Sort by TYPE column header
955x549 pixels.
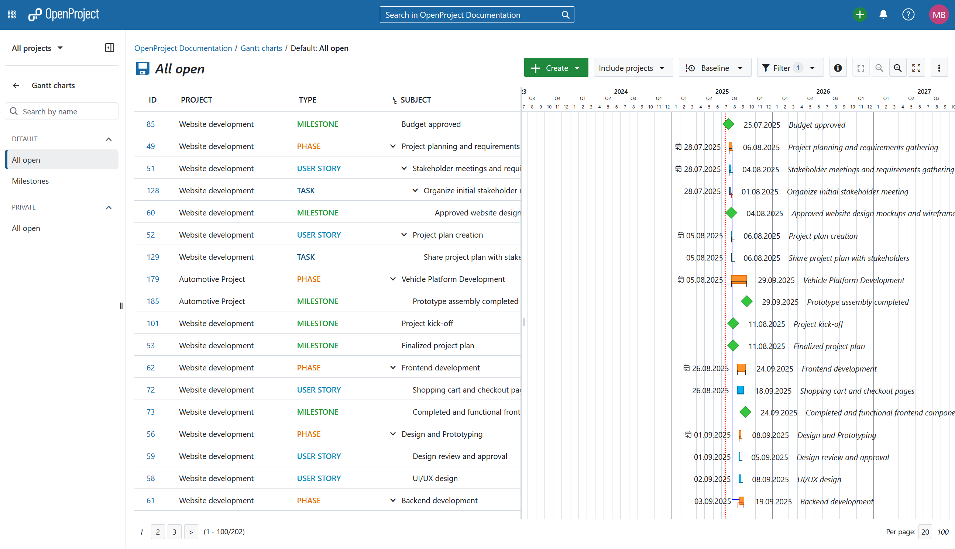[x=308, y=100]
